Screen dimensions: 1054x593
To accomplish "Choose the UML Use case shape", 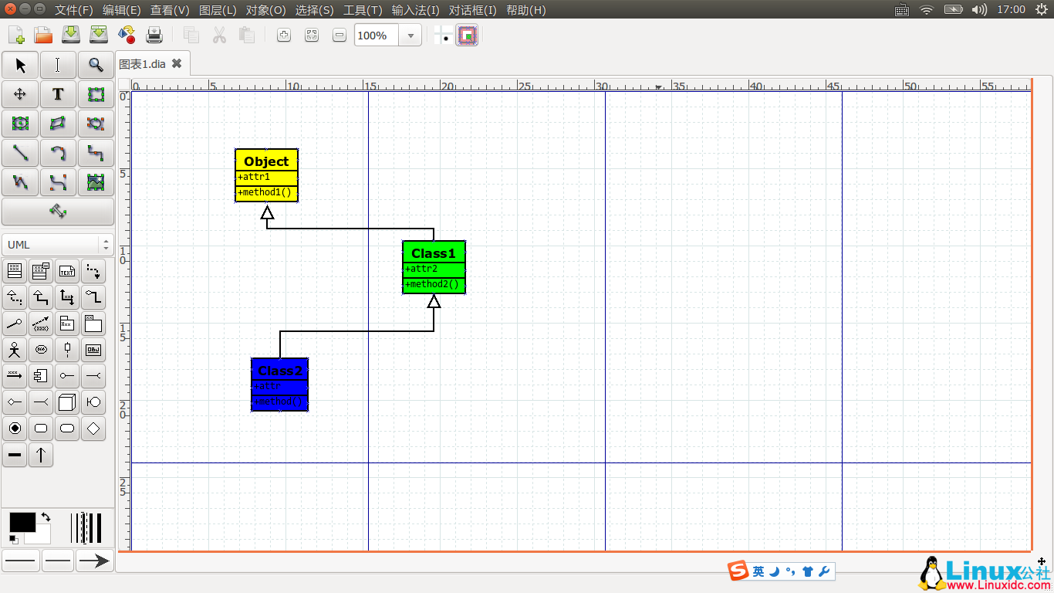I will click(x=41, y=350).
